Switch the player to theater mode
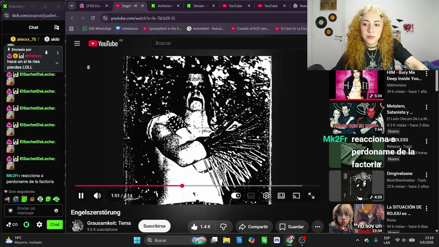The image size is (439, 247). point(281,196)
